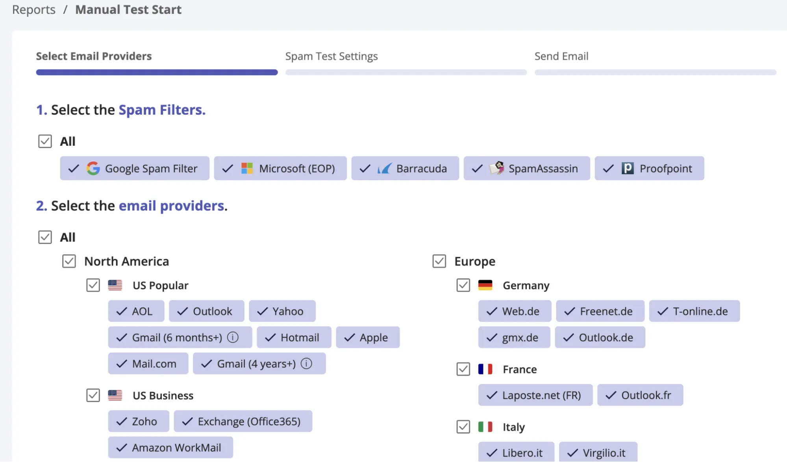Toggle the Europe checkbox
Image resolution: width=787 pixels, height=462 pixels.
(x=439, y=261)
